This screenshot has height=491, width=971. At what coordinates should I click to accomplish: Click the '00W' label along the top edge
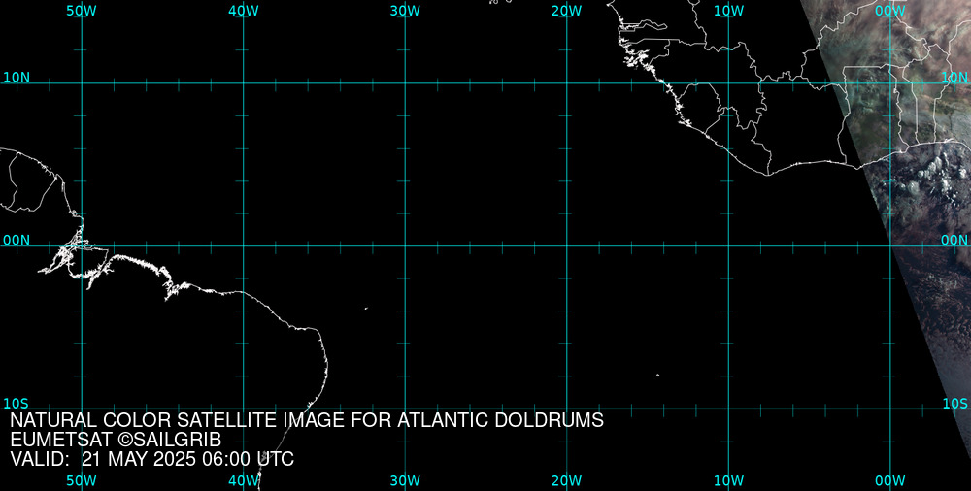pos(889,11)
